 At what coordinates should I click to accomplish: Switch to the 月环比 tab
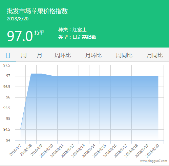pos(93,55)
